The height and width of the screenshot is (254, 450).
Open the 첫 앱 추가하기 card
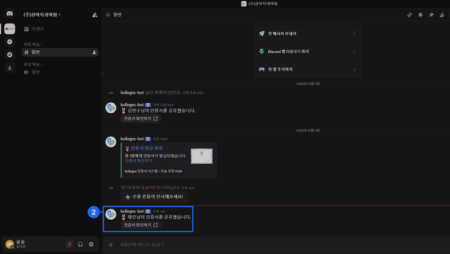308,69
